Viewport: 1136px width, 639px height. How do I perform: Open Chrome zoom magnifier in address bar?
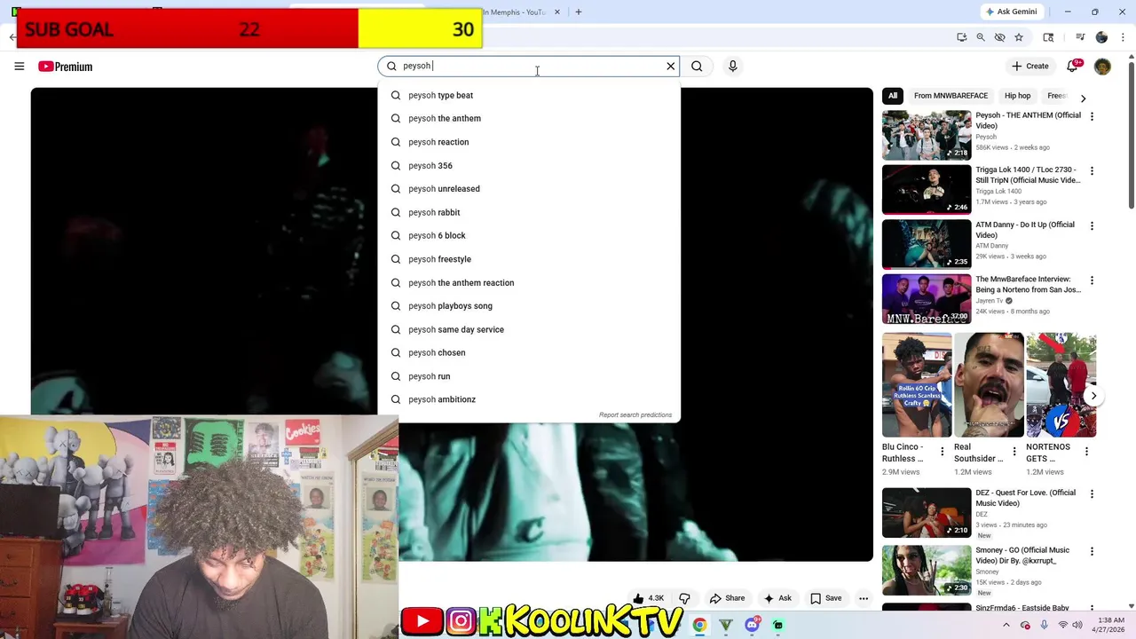tap(981, 37)
